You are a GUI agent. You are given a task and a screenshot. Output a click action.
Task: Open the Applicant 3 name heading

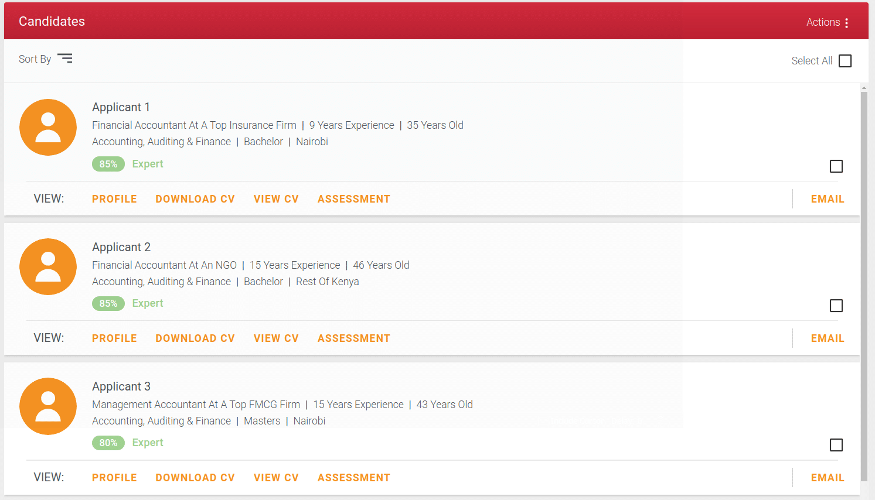[121, 386]
